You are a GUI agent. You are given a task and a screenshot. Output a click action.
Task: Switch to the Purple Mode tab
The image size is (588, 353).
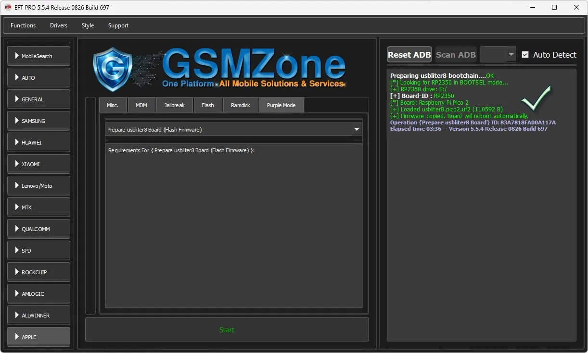pyautogui.click(x=281, y=105)
